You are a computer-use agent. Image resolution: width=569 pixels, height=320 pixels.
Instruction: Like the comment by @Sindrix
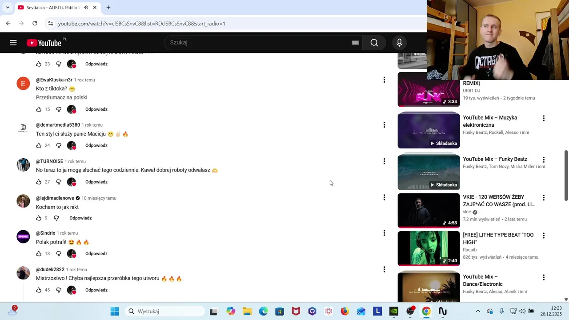39,254
